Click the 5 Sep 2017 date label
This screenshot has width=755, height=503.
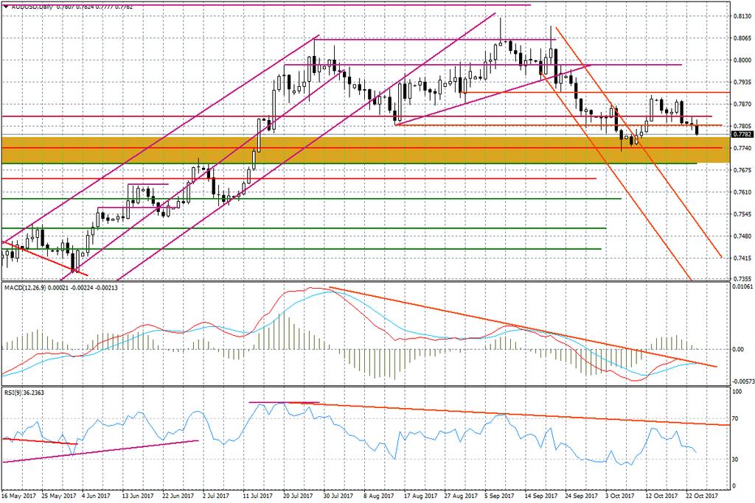(501, 496)
